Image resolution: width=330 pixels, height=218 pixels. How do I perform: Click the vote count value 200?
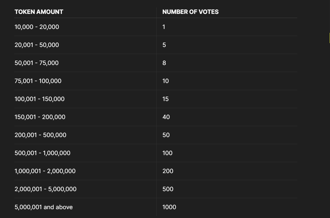coord(168,171)
